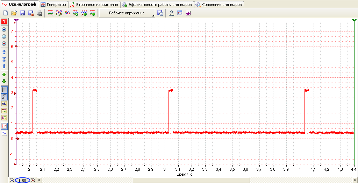Click the three parallel waveforms icon
358x183 pixels.
[x=50, y=13]
